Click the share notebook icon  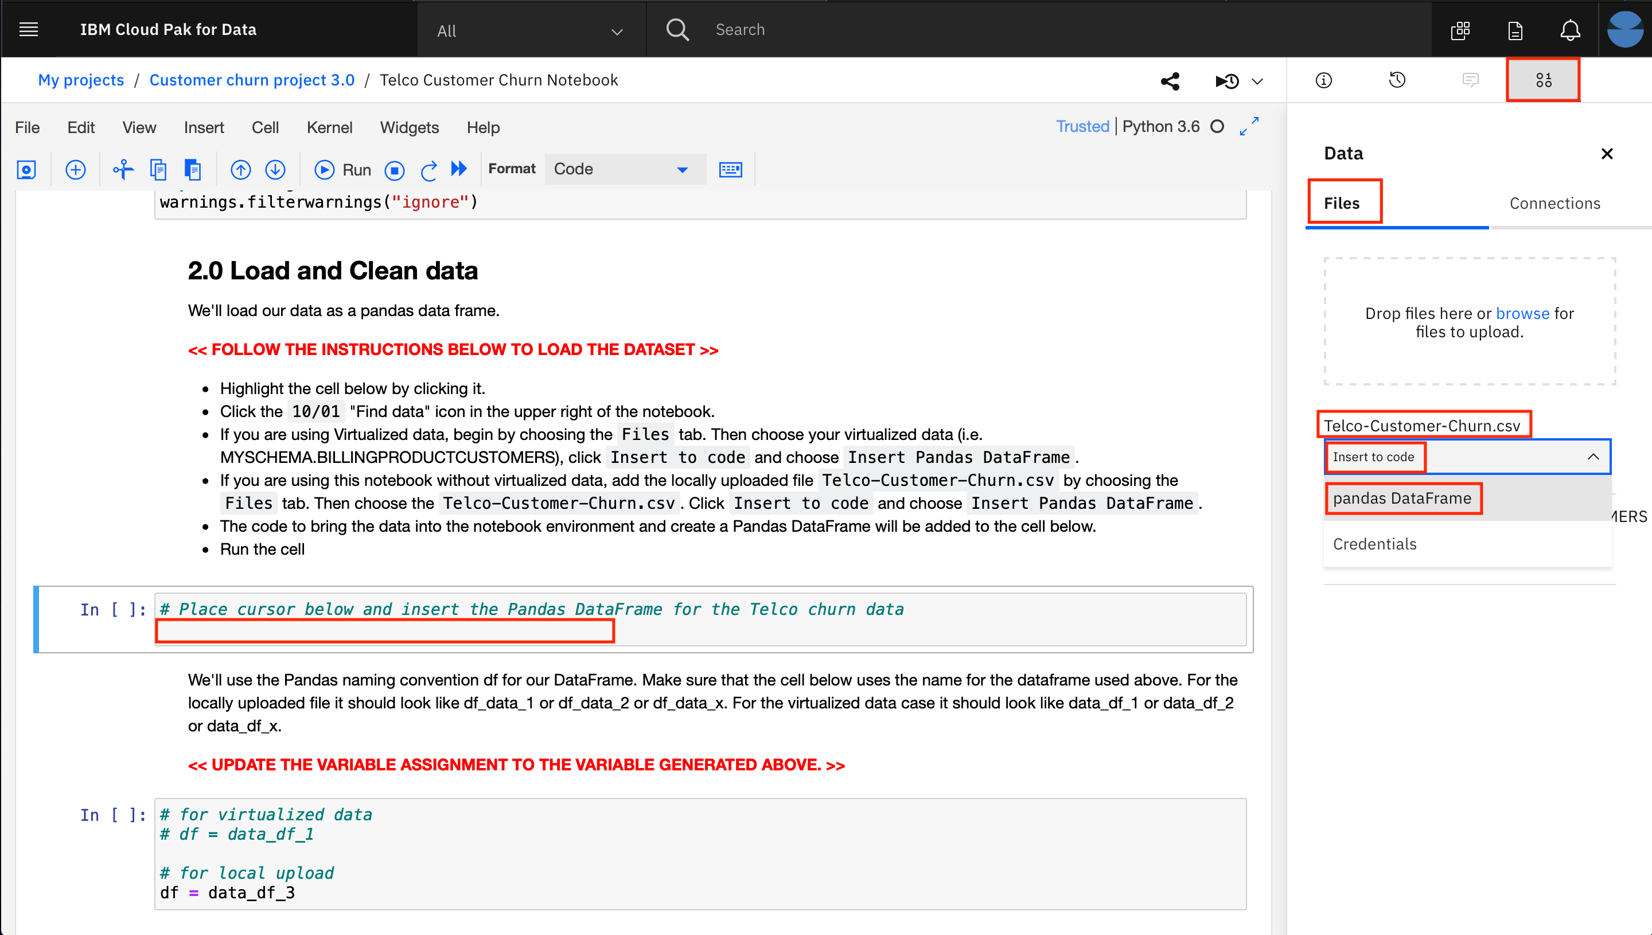(1168, 79)
